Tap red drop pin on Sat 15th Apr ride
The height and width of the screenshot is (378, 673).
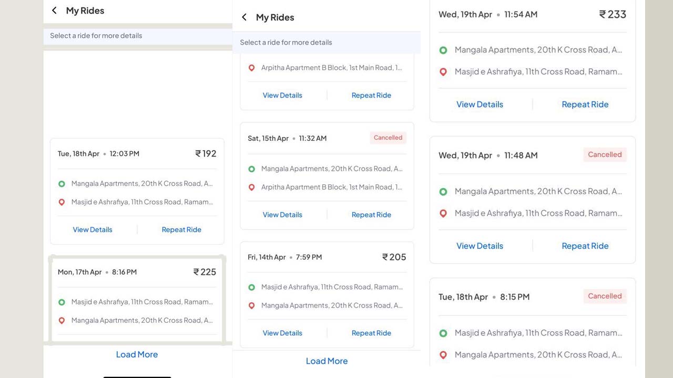click(x=251, y=187)
